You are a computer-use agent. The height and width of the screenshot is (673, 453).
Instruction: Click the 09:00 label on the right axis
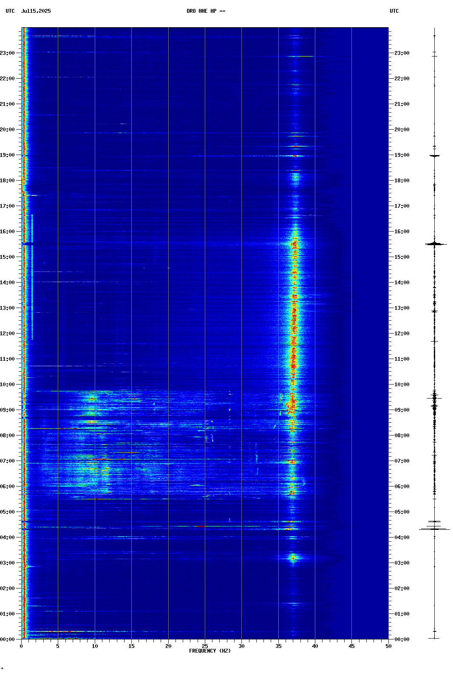(x=402, y=410)
